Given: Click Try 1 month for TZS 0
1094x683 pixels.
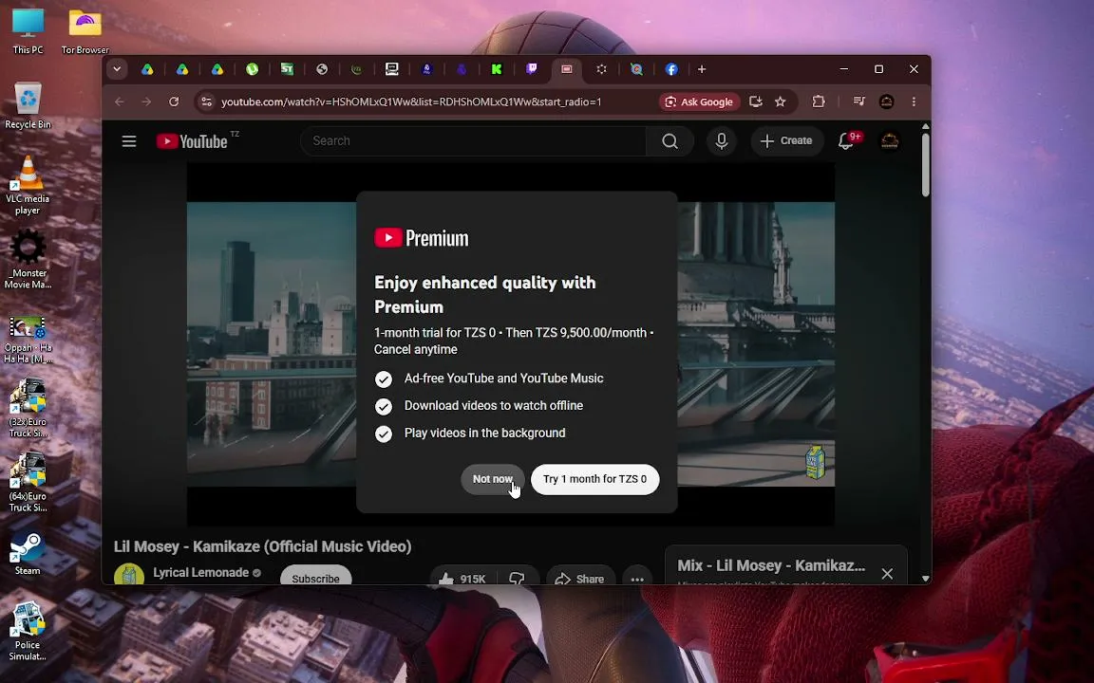Looking at the screenshot, I should [595, 479].
